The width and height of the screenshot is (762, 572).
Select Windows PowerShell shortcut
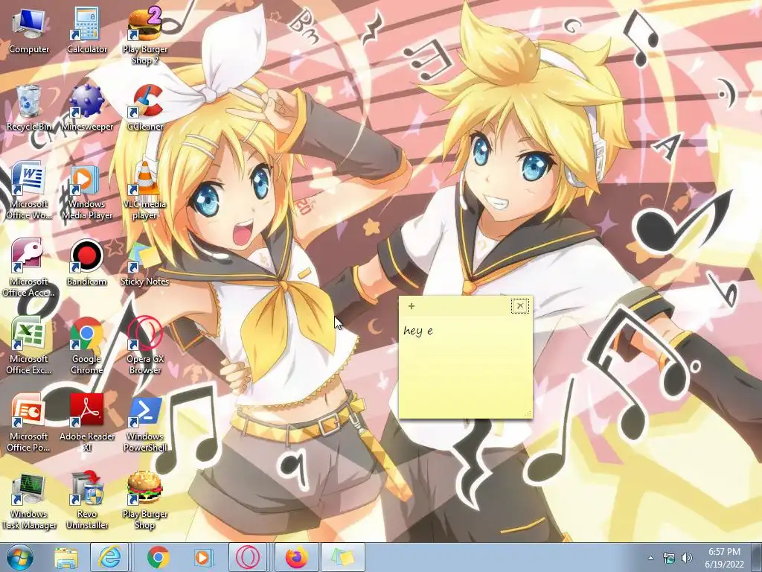(x=145, y=423)
